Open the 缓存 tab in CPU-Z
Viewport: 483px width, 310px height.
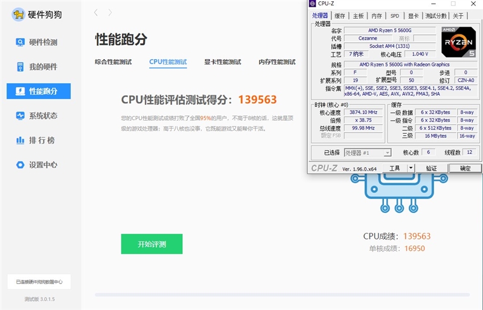pyautogui.click(x=340, y=16)
